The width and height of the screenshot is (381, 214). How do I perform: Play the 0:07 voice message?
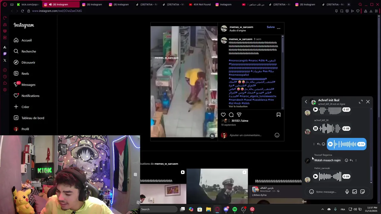click(316, 110)
